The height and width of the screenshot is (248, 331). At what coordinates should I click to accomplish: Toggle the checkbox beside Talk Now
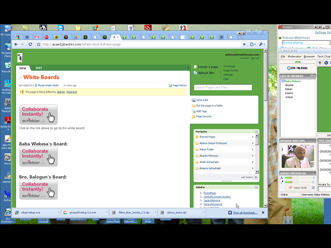tap(313, 188)
